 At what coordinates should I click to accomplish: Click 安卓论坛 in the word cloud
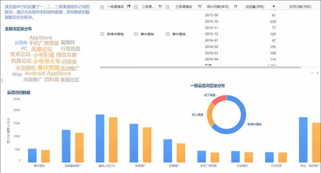tap(20, 54)
